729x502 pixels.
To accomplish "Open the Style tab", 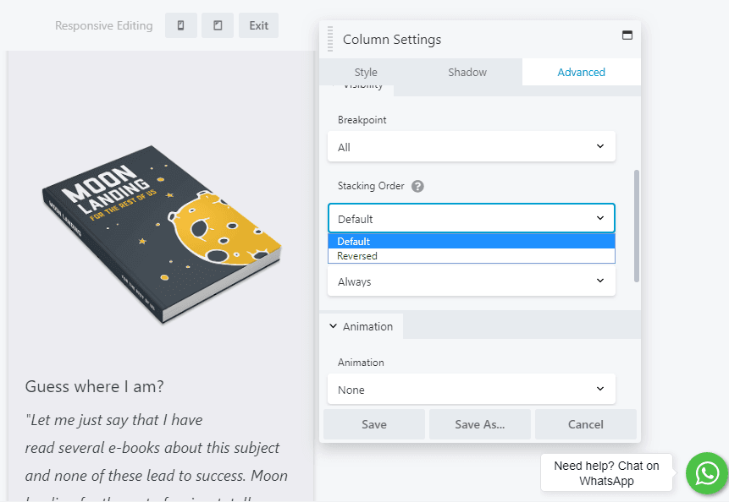I will (366, 73).
